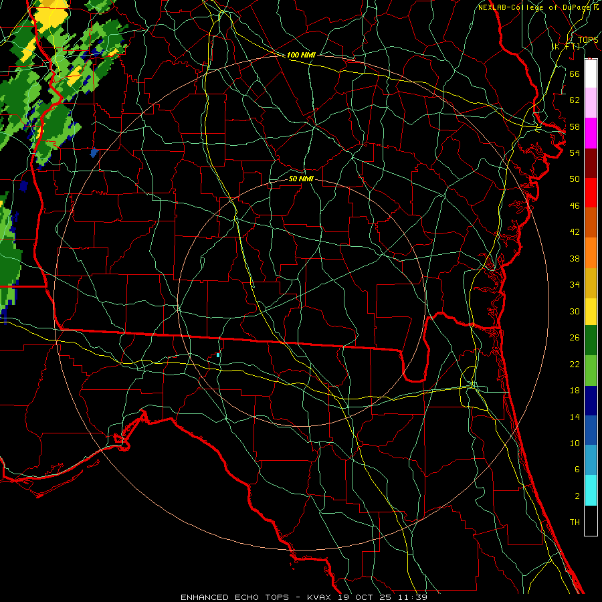602x602 pixels.
Task: Click the '34' legend value
Action: click(575, 285)
